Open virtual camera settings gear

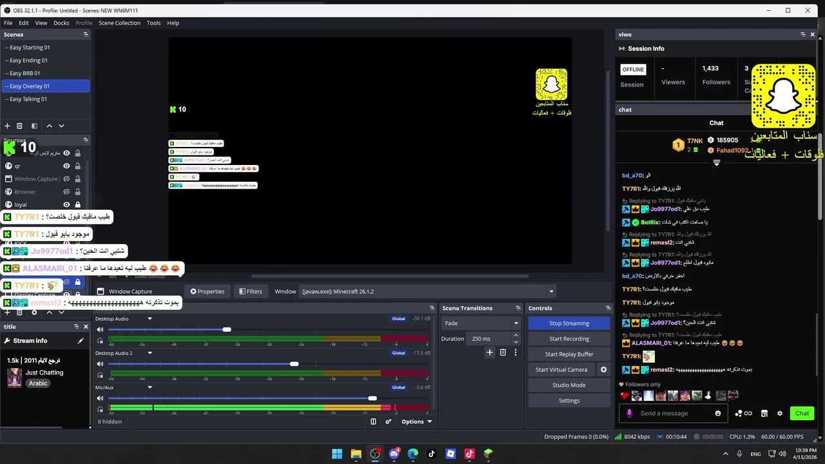pos(603,370)
